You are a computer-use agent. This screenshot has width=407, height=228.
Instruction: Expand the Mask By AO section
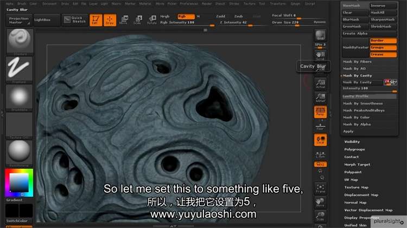tap(354, 69)
